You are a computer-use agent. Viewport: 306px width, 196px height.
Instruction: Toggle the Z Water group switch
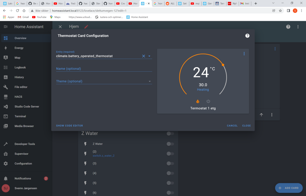point(170,134)
